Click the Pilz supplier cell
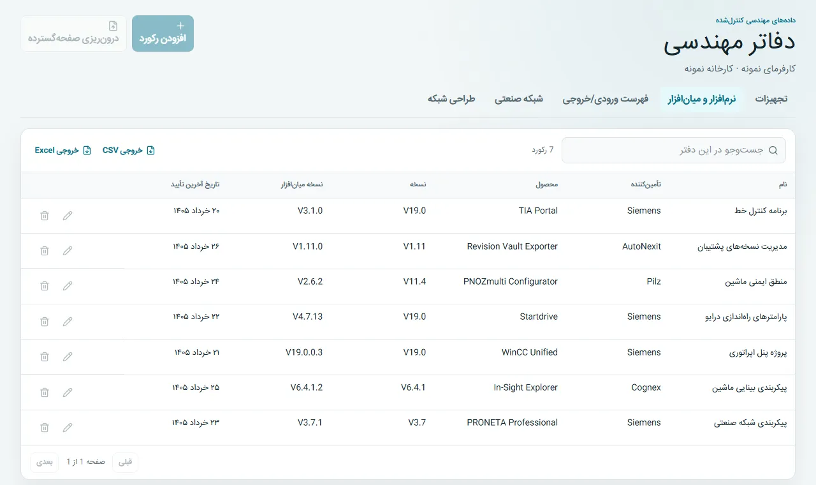 pyautogui.click(x=653, y=281)
